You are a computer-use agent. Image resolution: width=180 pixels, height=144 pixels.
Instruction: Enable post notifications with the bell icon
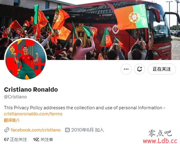click(x=140, y=69)
